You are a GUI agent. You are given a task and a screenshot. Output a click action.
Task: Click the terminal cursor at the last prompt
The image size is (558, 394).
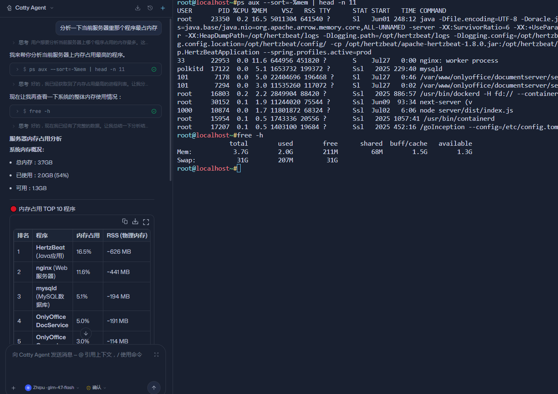pos(239,169)
